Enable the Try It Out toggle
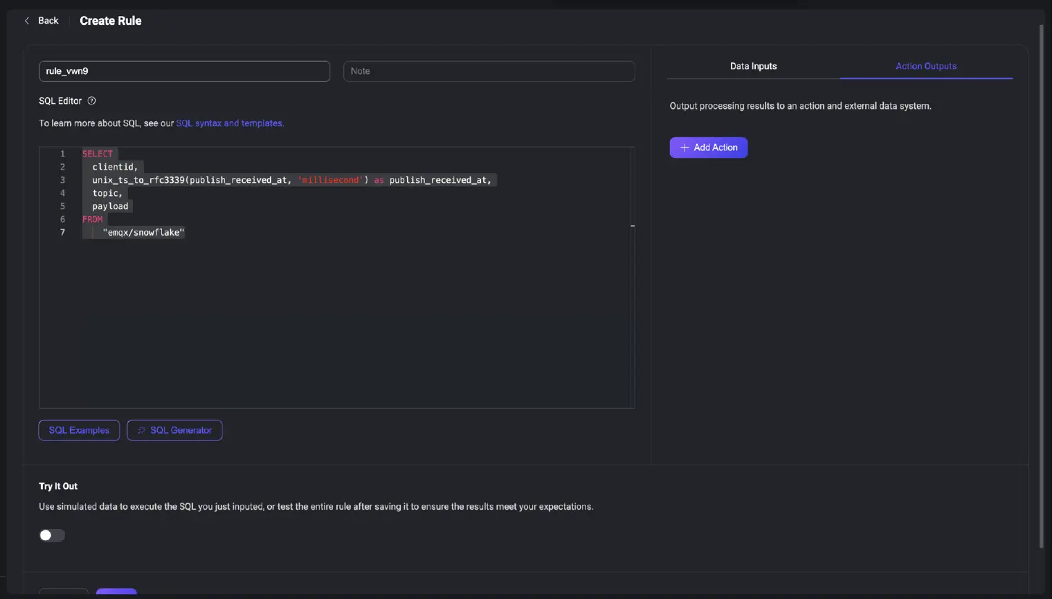 click(52, 535)
